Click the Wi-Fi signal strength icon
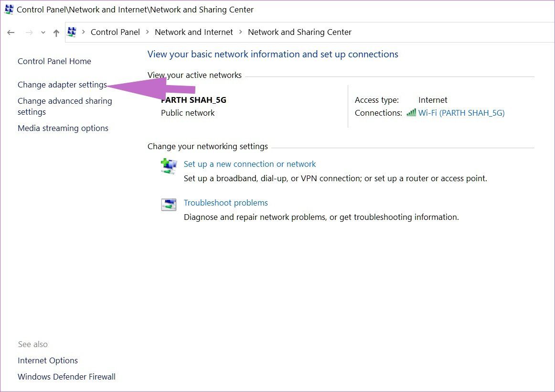This screenshot has height=392, width=555. tap(411, 113)
